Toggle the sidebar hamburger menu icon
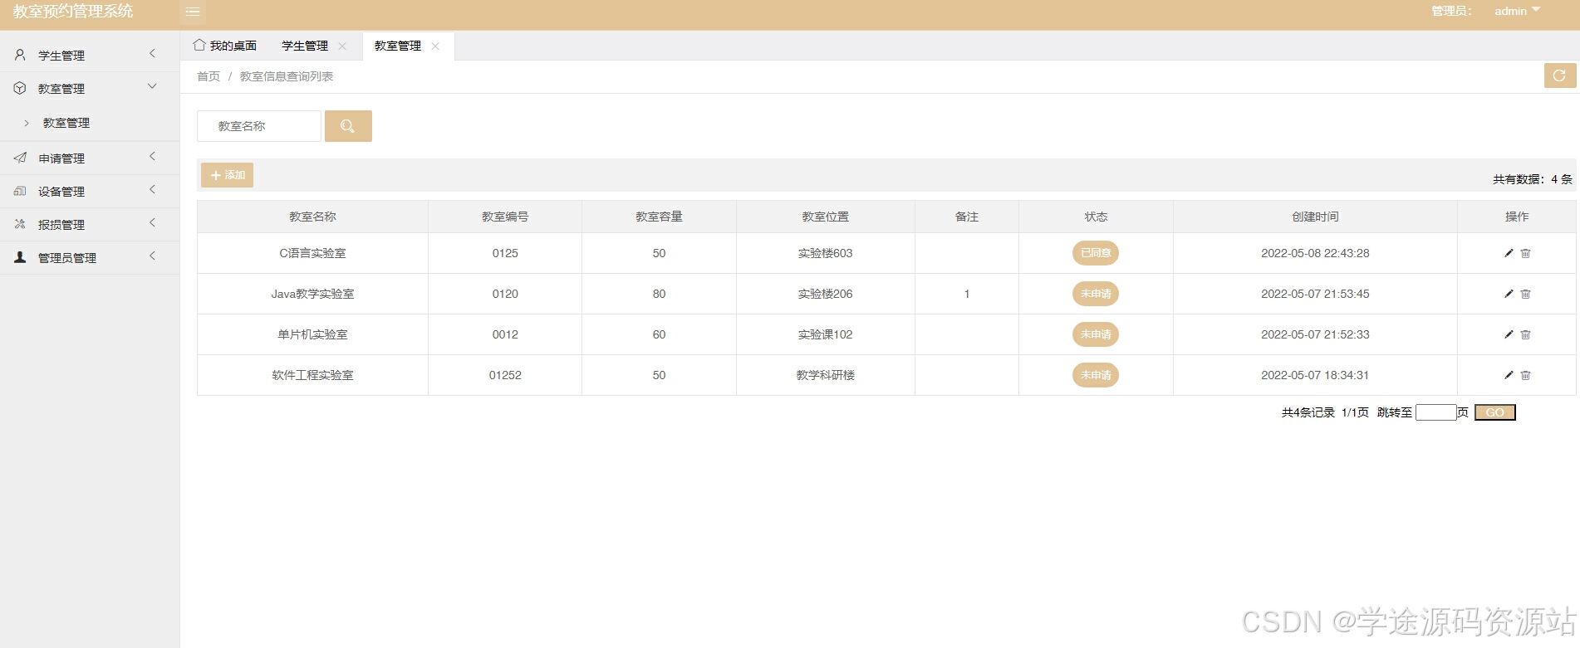 (x=193, y=12)
